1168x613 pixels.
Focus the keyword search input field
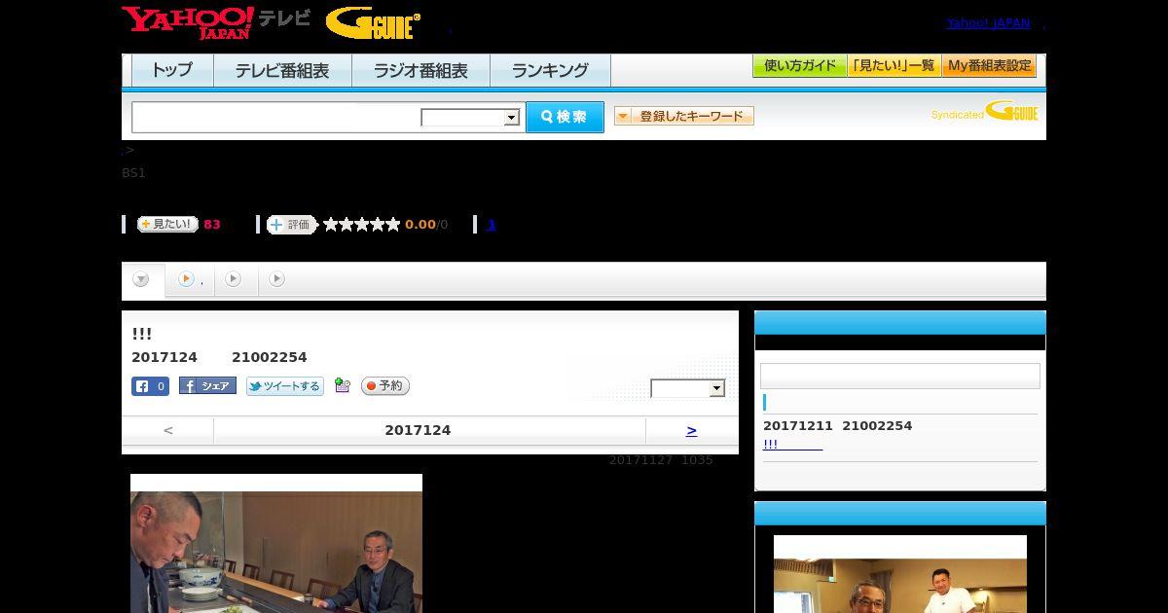click(276, 118)
